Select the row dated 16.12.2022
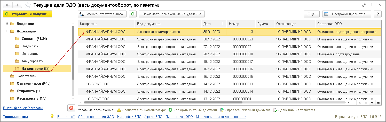The height and width of the screenshot is (122, 386). click(x=230, y=69)
